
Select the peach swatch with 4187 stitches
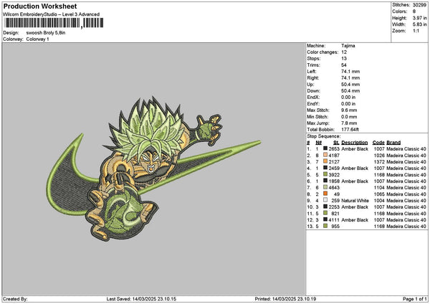(326, 155)
